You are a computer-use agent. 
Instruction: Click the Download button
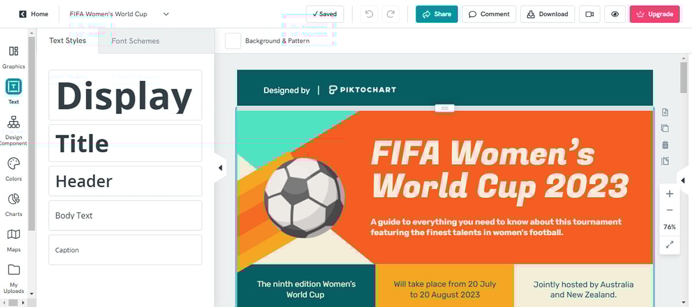point(547,14)
